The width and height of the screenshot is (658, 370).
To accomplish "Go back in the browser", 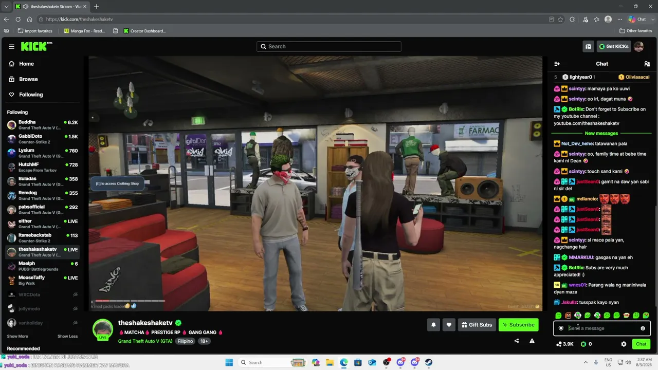I will pyautogui.click(x=6, y=19).
